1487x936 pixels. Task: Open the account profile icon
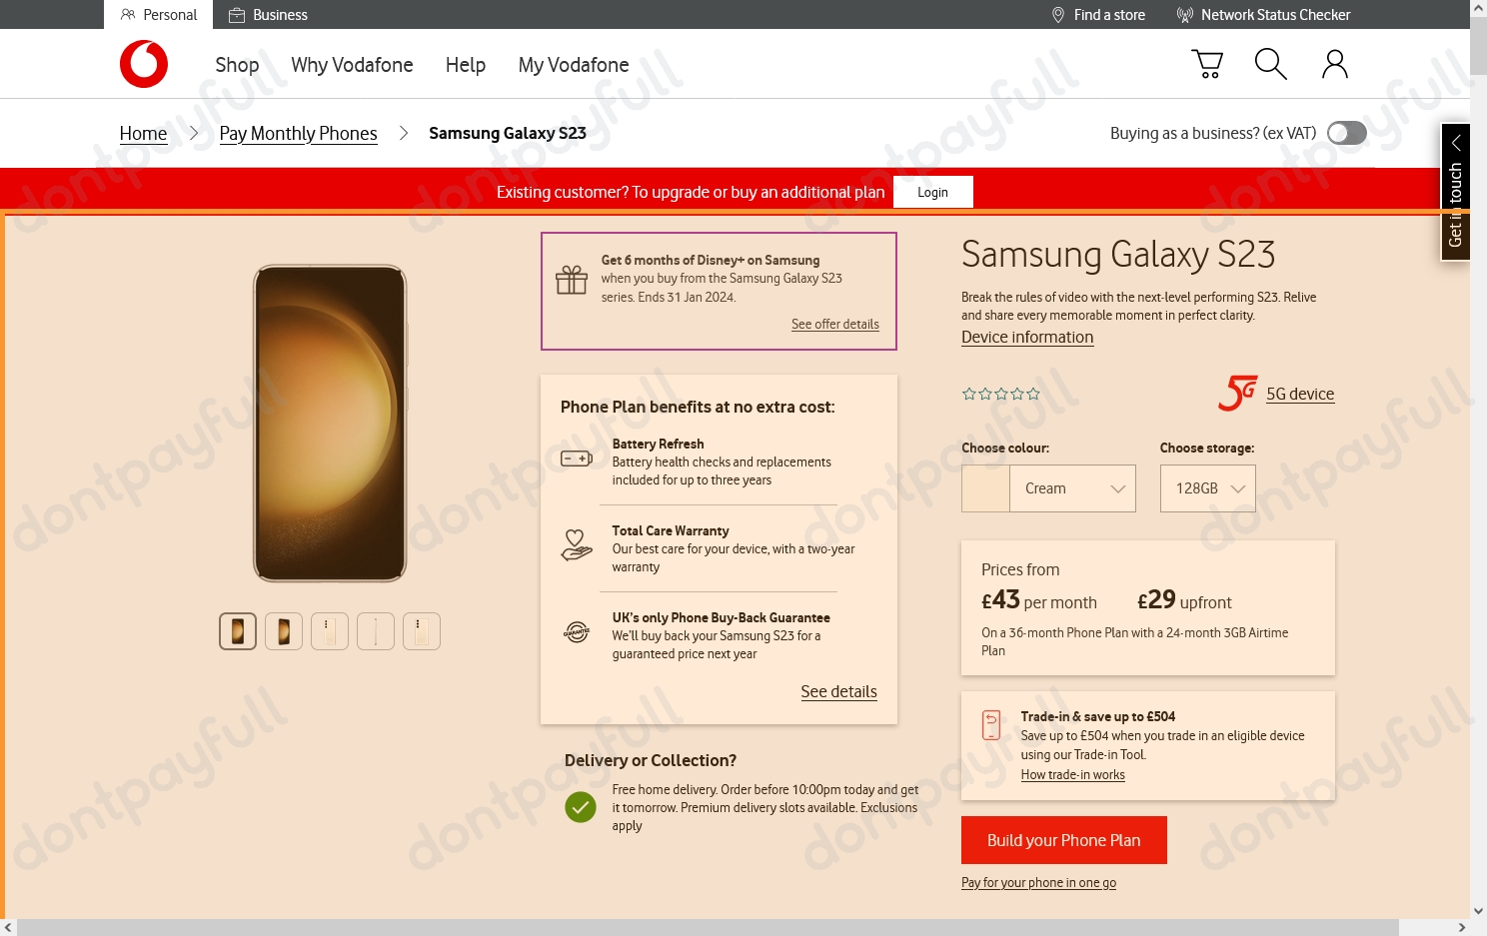coord(1335,64)
